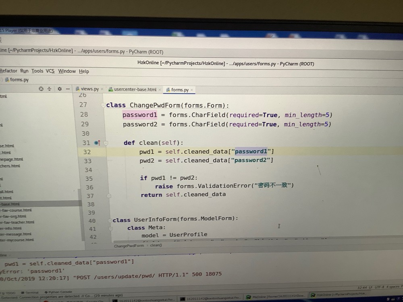Select fav-course.html in project tree
This screenshot has height=302, width=403.
pos(16,210)
